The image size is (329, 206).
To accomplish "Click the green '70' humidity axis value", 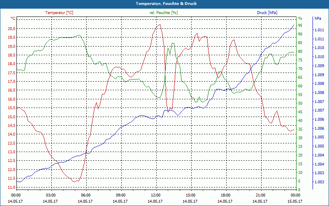I will 300,69.
